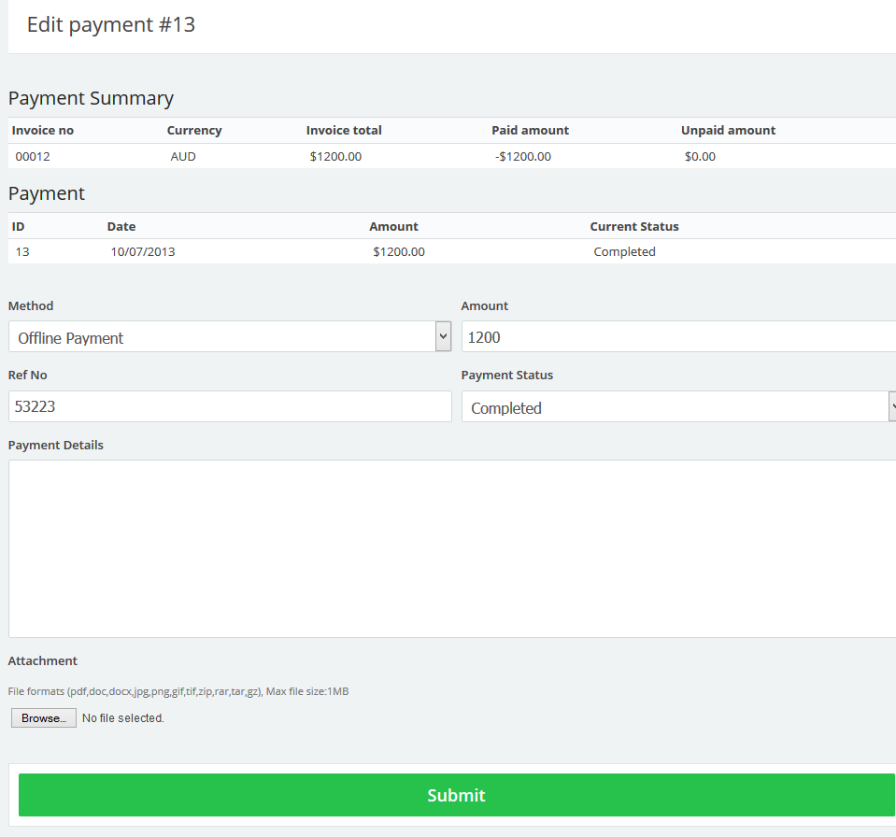Select invoice number 00012 cell
The image size is (896, 837).
[33, 157]
